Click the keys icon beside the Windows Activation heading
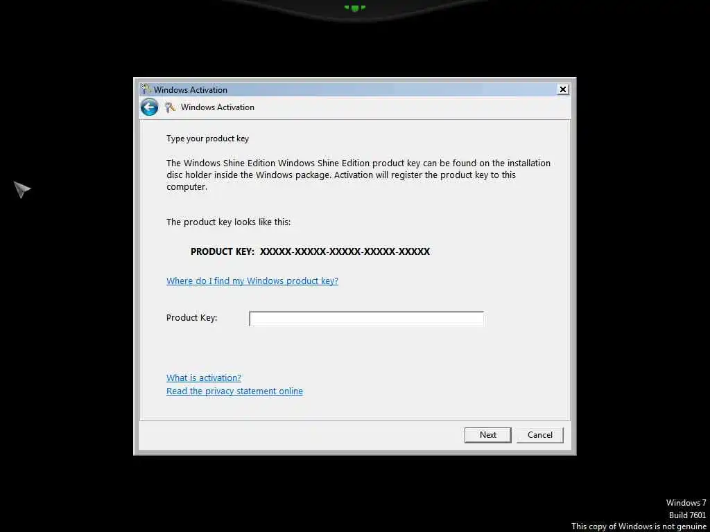 [x=170, y=107]
